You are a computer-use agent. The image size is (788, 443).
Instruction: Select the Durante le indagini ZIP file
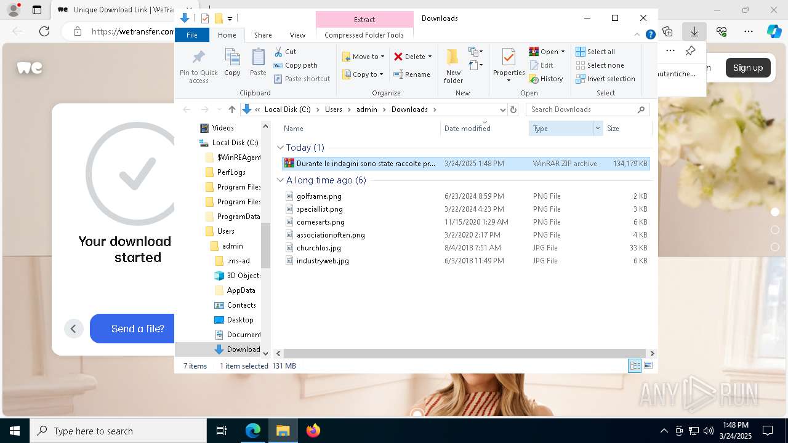465,164
